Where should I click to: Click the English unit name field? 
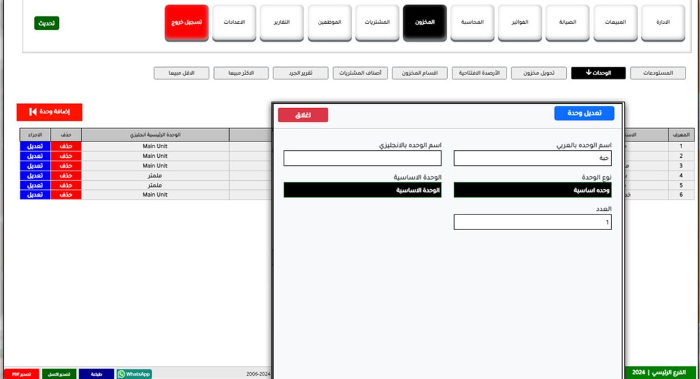(x=362, y=158)
